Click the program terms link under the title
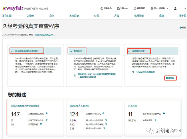 tap(45, 35)
